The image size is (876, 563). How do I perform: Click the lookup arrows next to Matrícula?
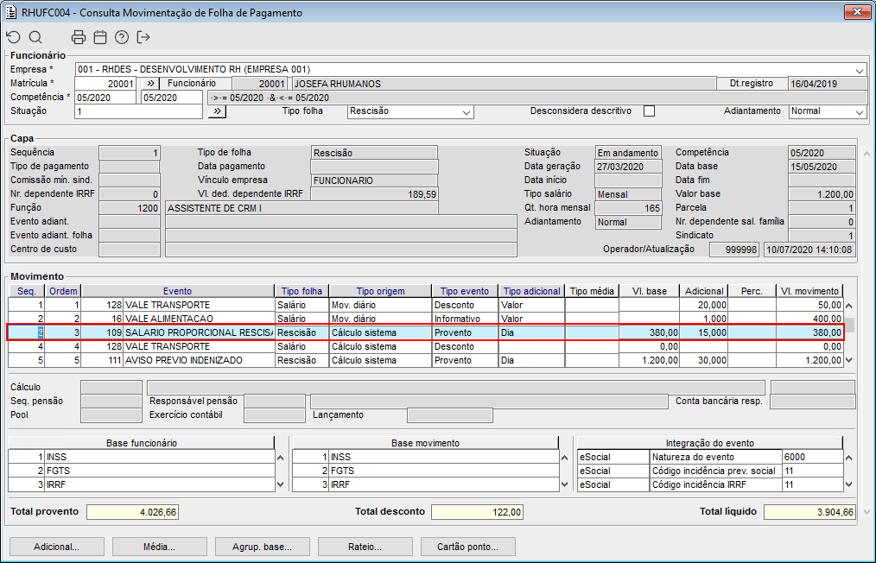coord(149,84)
